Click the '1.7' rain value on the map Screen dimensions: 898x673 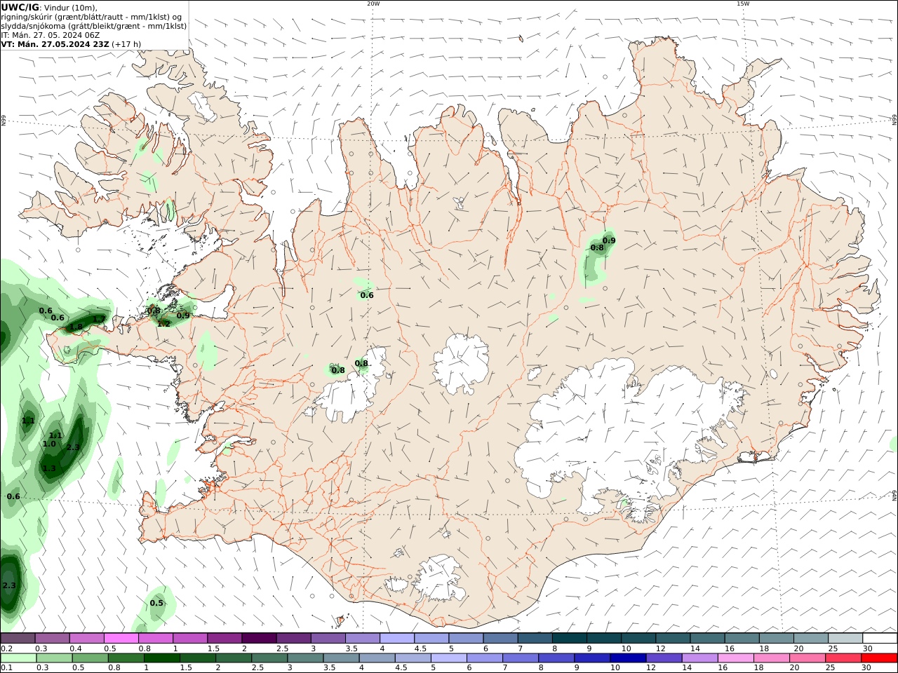click(x=99, y=319)
